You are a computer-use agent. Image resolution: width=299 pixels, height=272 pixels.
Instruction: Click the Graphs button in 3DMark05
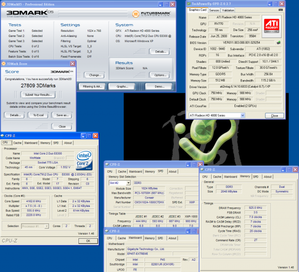[122, 87]
